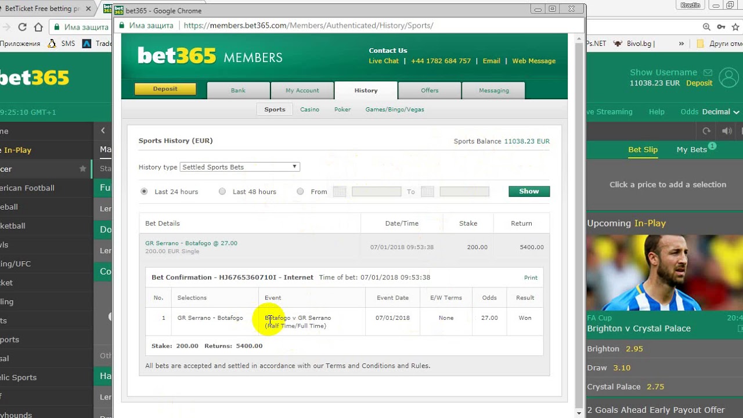The width and height of the screenshot is (743, 418).
Task: Toggle the sound speaker icon
Action: tap(726, 131)
